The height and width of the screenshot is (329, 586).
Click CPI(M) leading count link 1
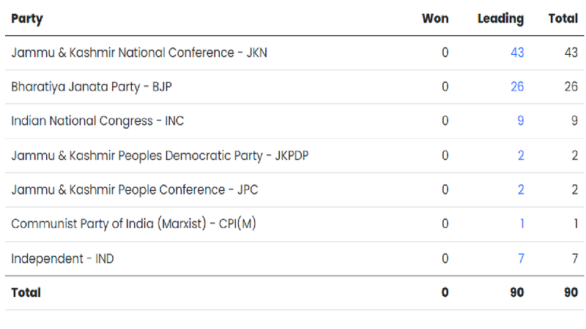[x=522, y=224]
